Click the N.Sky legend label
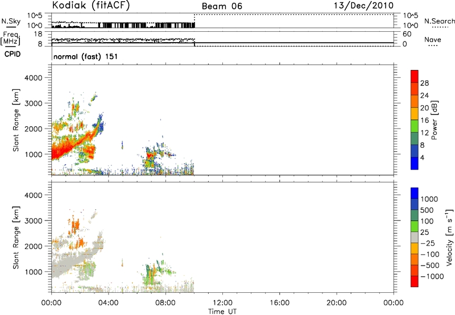 coord(10,21)
